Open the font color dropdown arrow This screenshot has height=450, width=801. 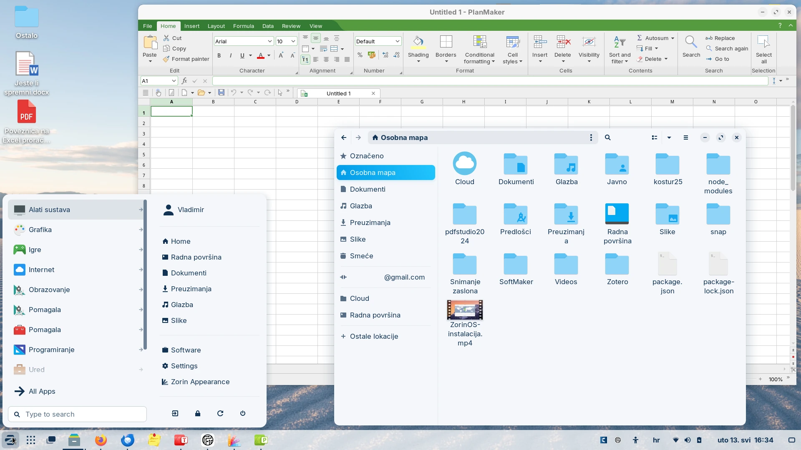point(268,55)
